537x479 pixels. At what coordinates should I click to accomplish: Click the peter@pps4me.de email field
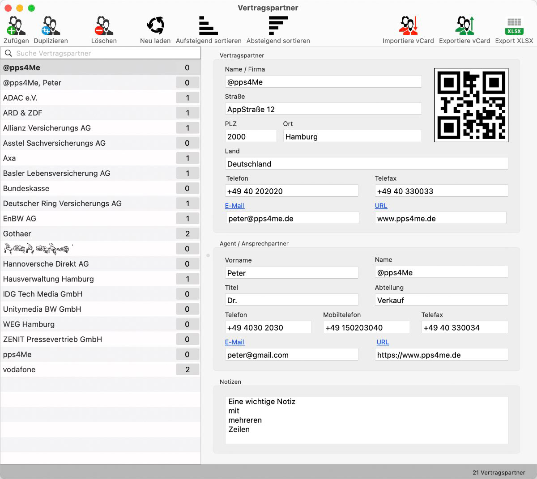pyautogui.click(x=293, y=218)
